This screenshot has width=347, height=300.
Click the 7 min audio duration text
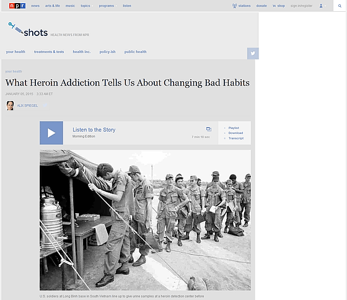pyautogui.click(x=201, y=137)
